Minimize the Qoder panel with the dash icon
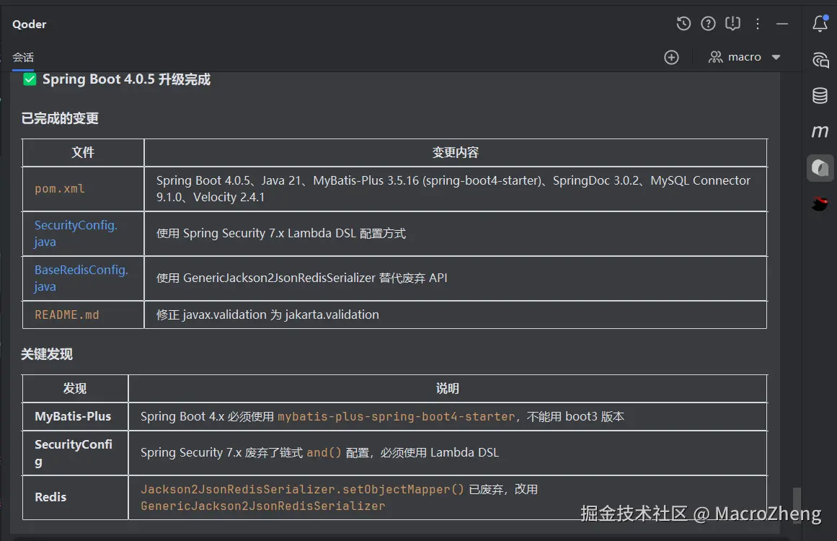 [x=782, y=24]
